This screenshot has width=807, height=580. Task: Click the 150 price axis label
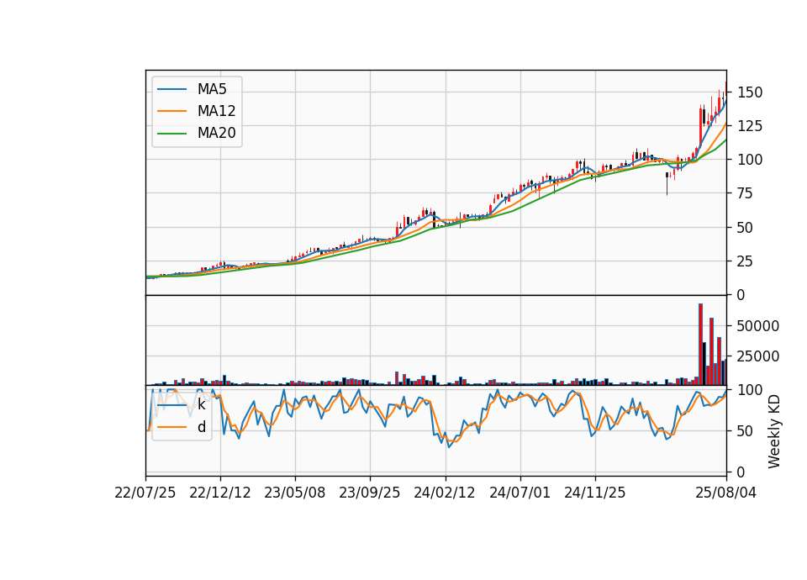click(x=750, y=92)
